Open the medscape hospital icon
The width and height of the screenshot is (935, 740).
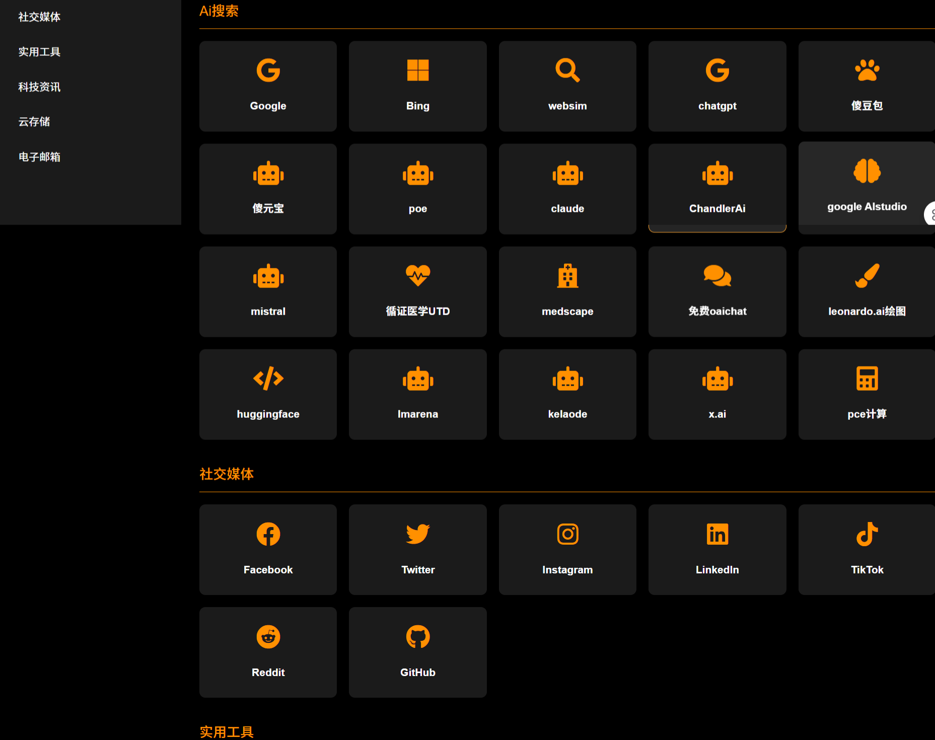click(x=567, y=291)
